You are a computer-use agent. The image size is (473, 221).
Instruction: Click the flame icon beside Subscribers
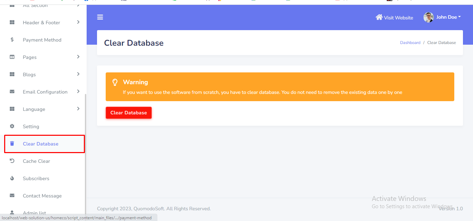tap(12, 178)
